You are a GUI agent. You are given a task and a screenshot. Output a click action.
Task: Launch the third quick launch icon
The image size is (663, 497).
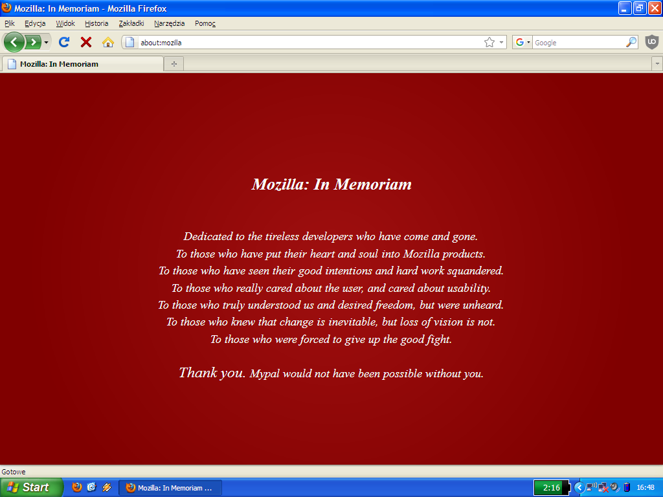pyautogui.click(x=107, y=487)
